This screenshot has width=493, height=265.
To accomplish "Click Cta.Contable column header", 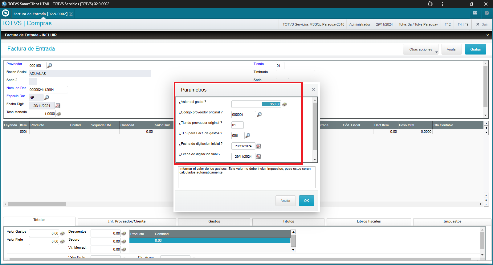I will [x=458, y=125].
